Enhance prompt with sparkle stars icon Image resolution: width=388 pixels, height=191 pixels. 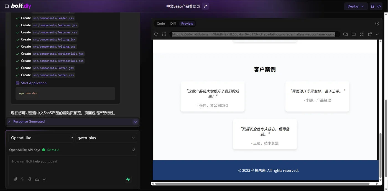[x=22, y=179]
